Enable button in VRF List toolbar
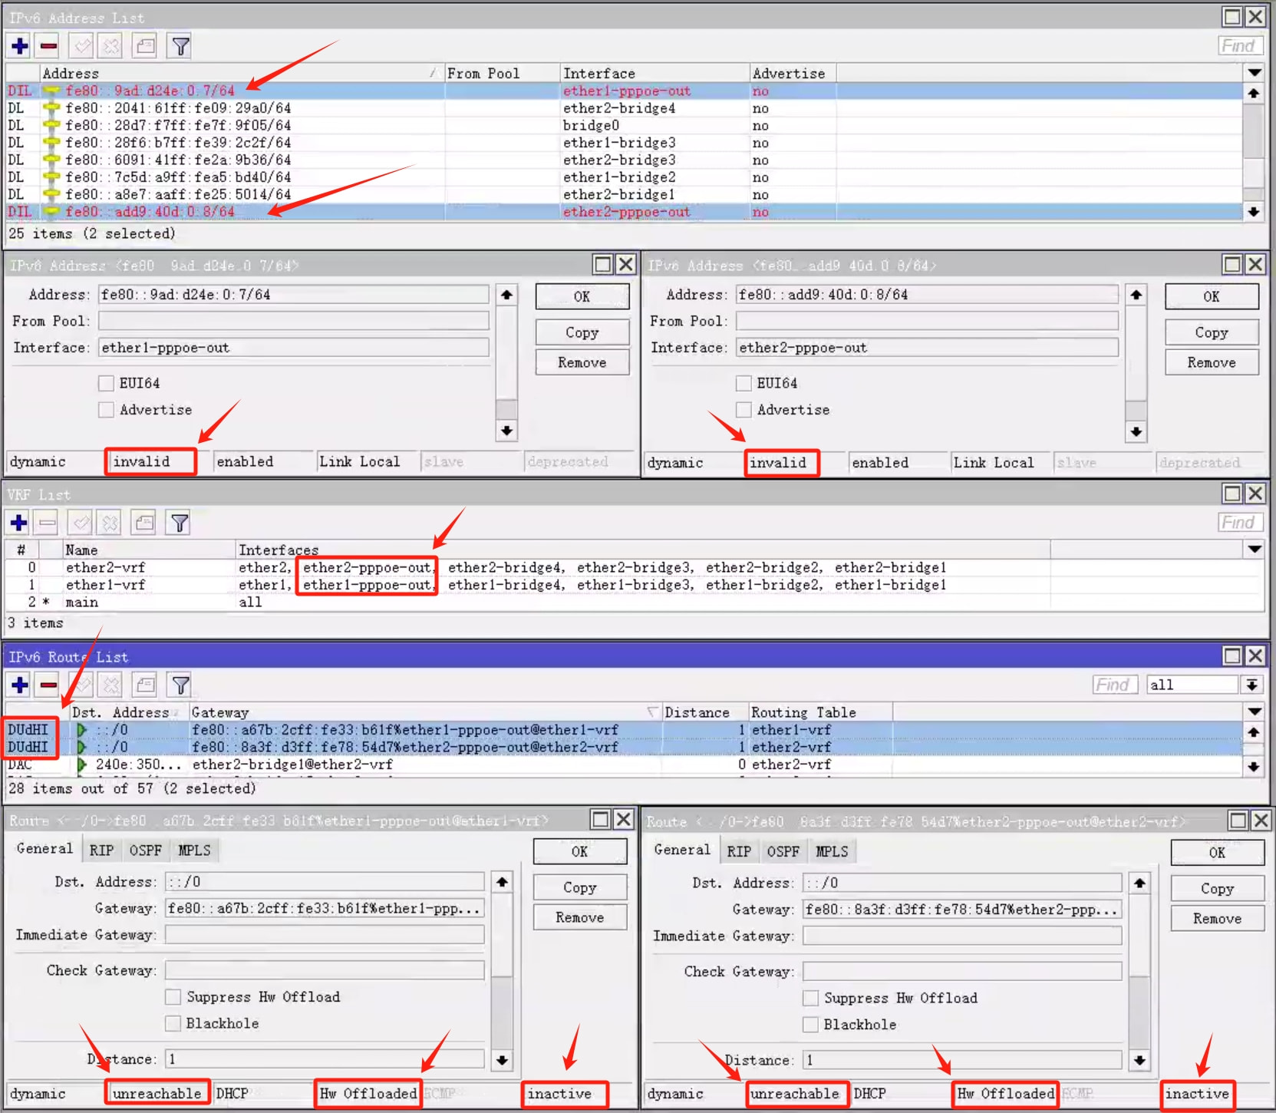 (x=81, y=523)
